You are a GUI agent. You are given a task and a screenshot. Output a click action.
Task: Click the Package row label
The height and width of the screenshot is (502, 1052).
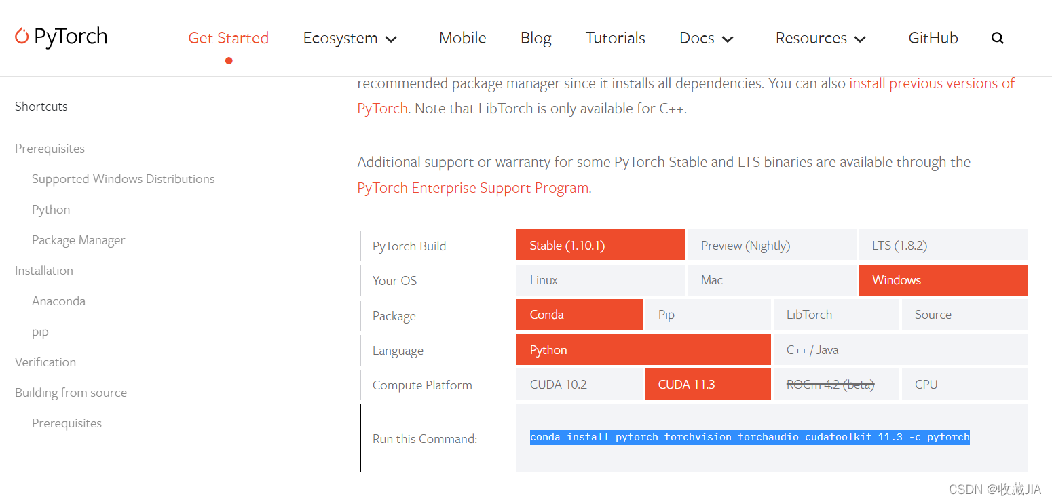pyautogui.click(x=394, y=316)
